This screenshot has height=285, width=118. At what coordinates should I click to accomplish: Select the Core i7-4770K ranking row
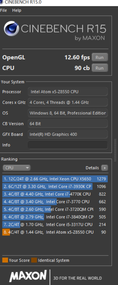tap(55, 194)
